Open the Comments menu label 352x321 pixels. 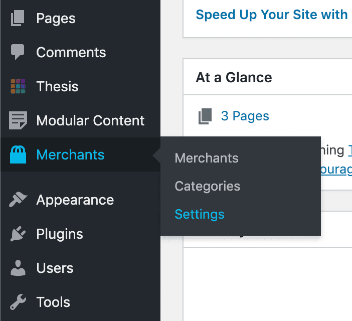(71, 52)
